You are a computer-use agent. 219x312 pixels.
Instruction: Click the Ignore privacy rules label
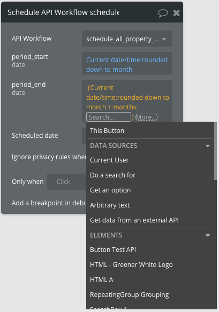point(49,157)
